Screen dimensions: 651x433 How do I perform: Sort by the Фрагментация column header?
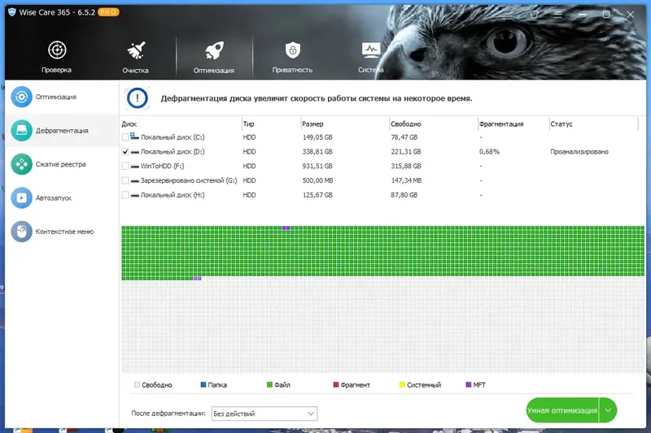coord(501,124)
